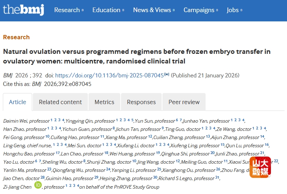Select the Responses tab
Viewport: 287px width, 194px height.
(x=141, y=102)
